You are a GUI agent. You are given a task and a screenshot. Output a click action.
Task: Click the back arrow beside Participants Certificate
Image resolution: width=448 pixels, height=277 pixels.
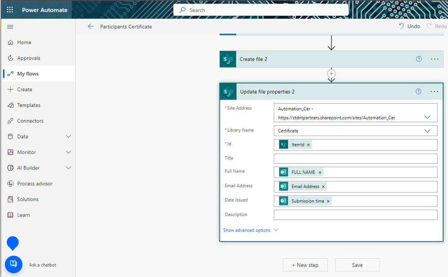click(x=91, y=26)
